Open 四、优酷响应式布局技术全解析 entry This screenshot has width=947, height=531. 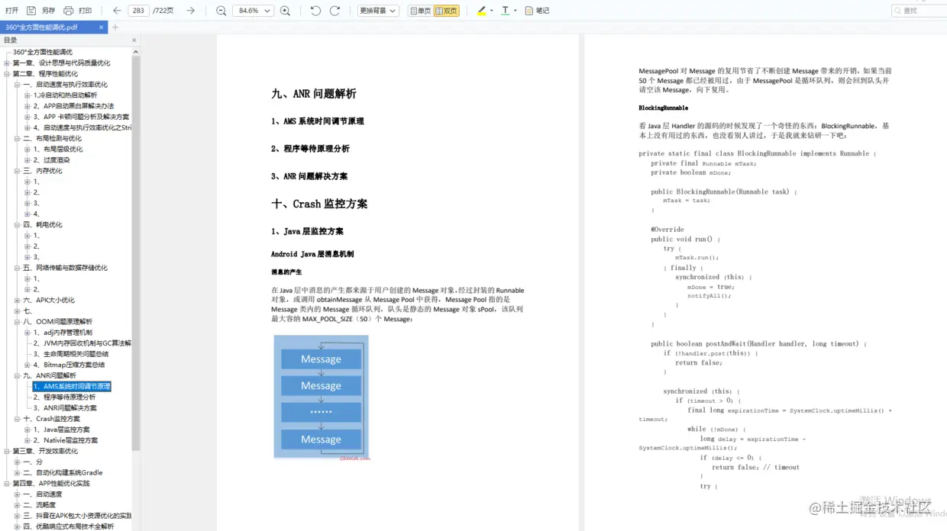click(69, 526)
